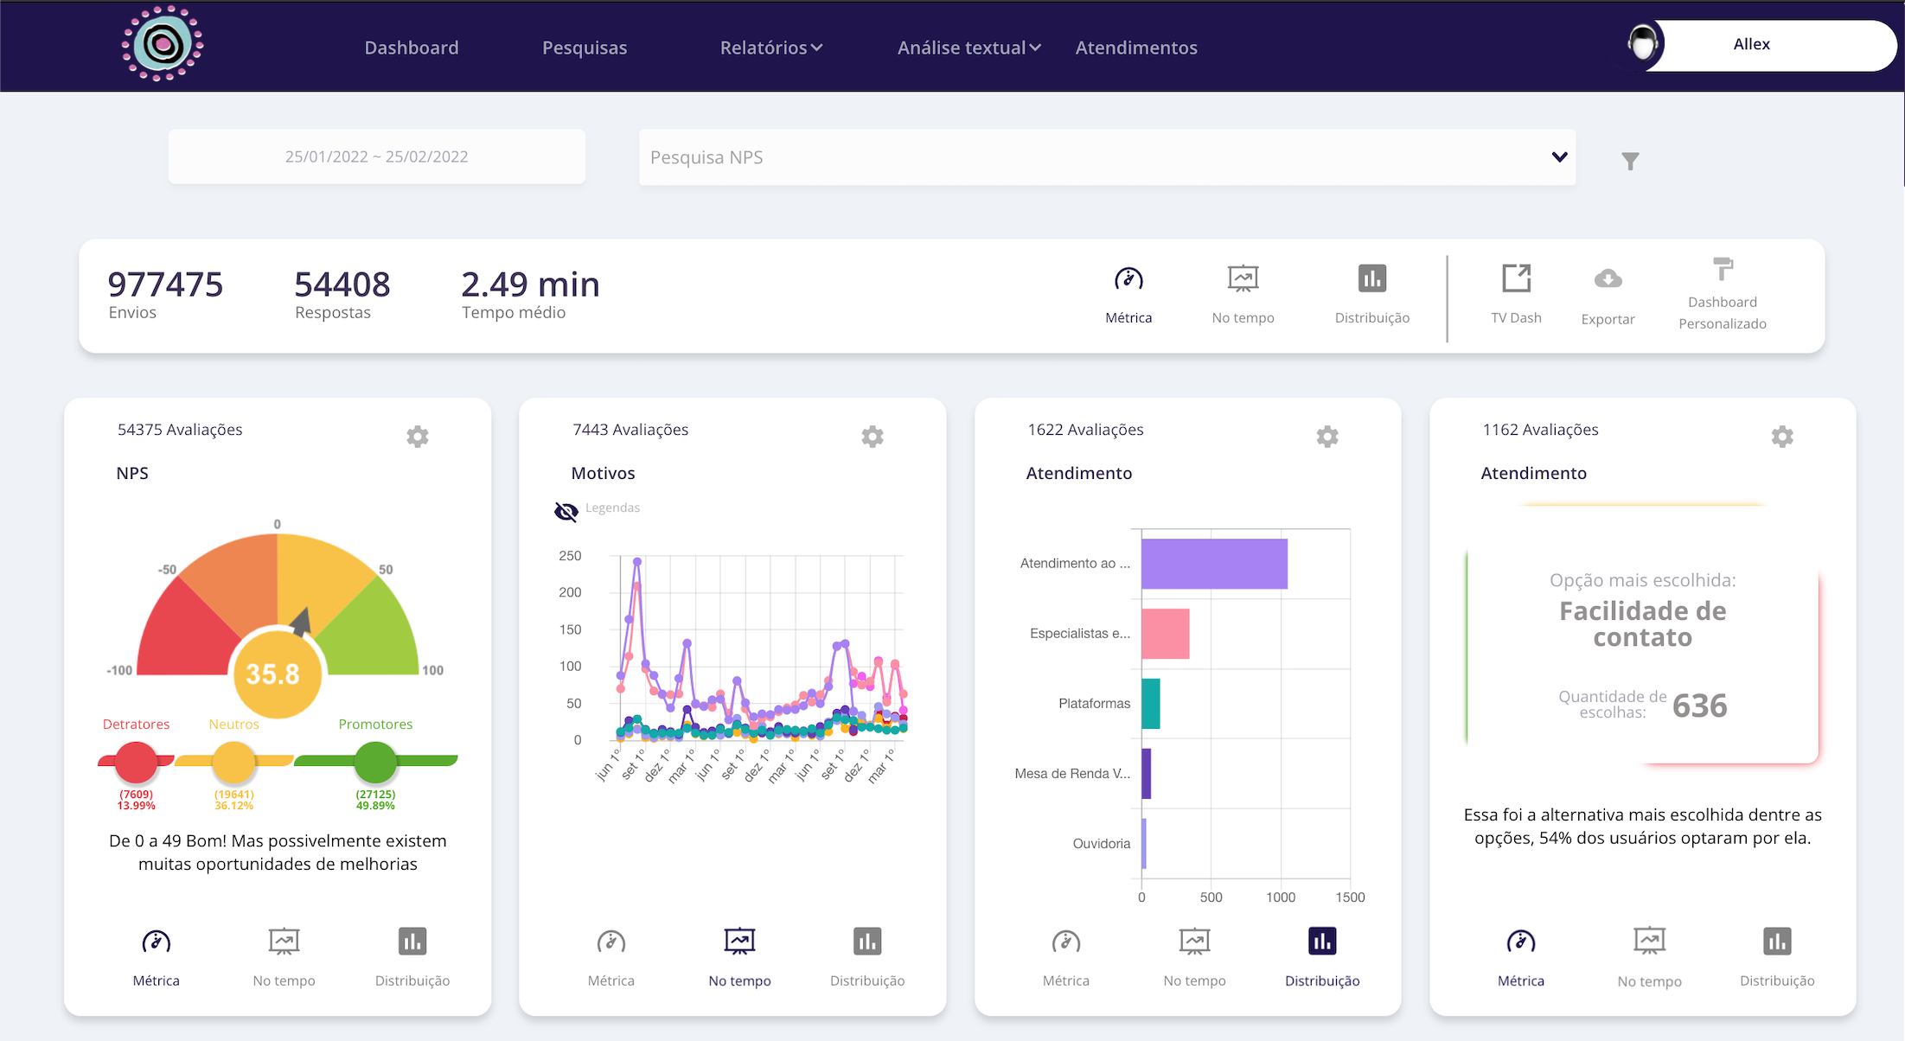Toggle the Neutros indicator on the NPS gauge
The image size is (1905, 1041).
(x=233, y=762)
